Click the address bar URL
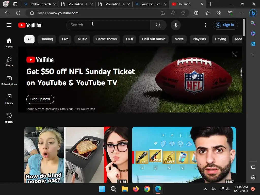Viewport: 260px width, 195px height. pos(58,13)
